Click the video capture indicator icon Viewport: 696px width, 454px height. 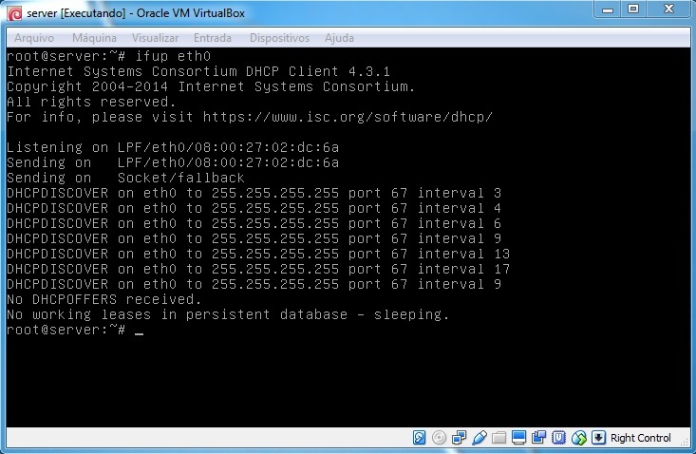click(539, 438)
